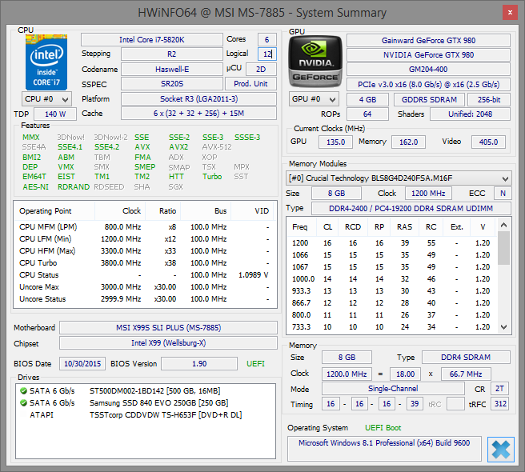Click the tRFC 312 field
525x472 pixels.
coord(500,404)
